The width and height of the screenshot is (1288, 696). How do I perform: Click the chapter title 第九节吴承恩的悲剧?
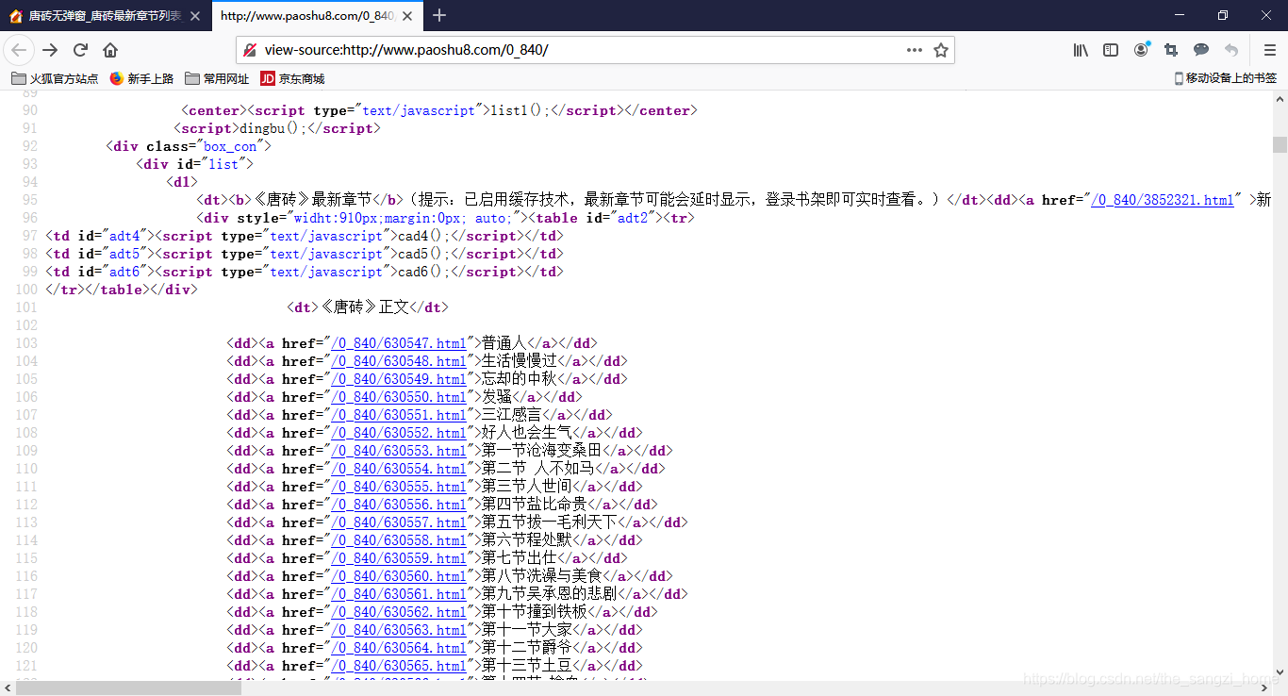[549, 594]
